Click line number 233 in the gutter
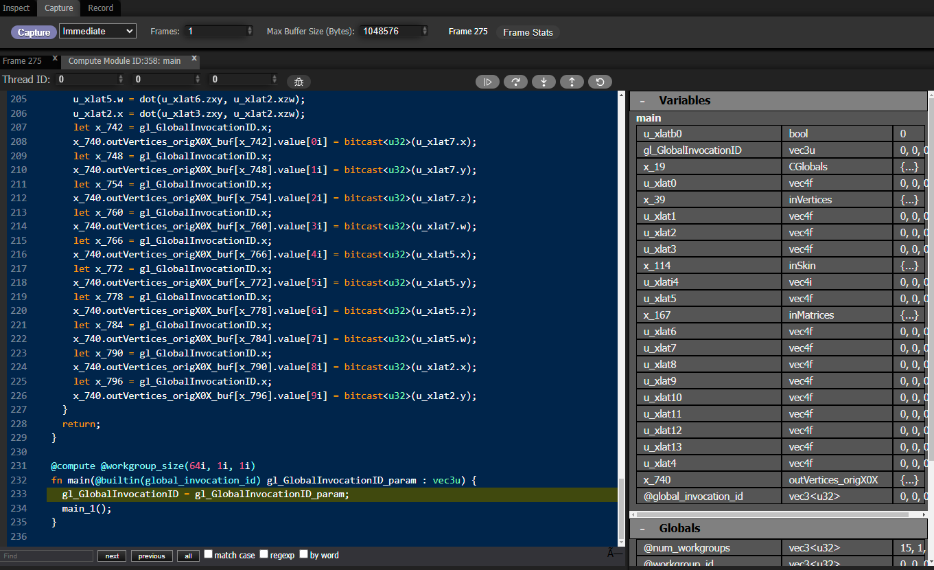Screen dimensions: 934x570 pos(19,494)
